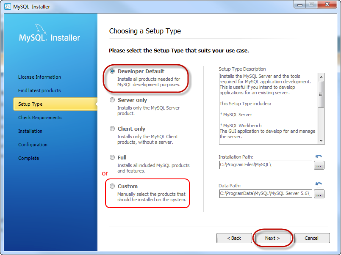Click inside the Installation Path field
The image size is (341, 255).
[265, 165]
